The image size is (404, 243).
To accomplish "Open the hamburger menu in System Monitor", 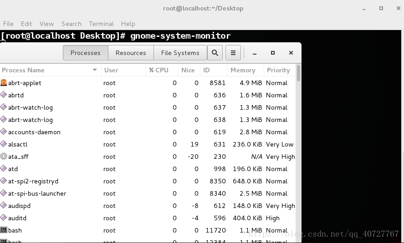I will 233,53.
